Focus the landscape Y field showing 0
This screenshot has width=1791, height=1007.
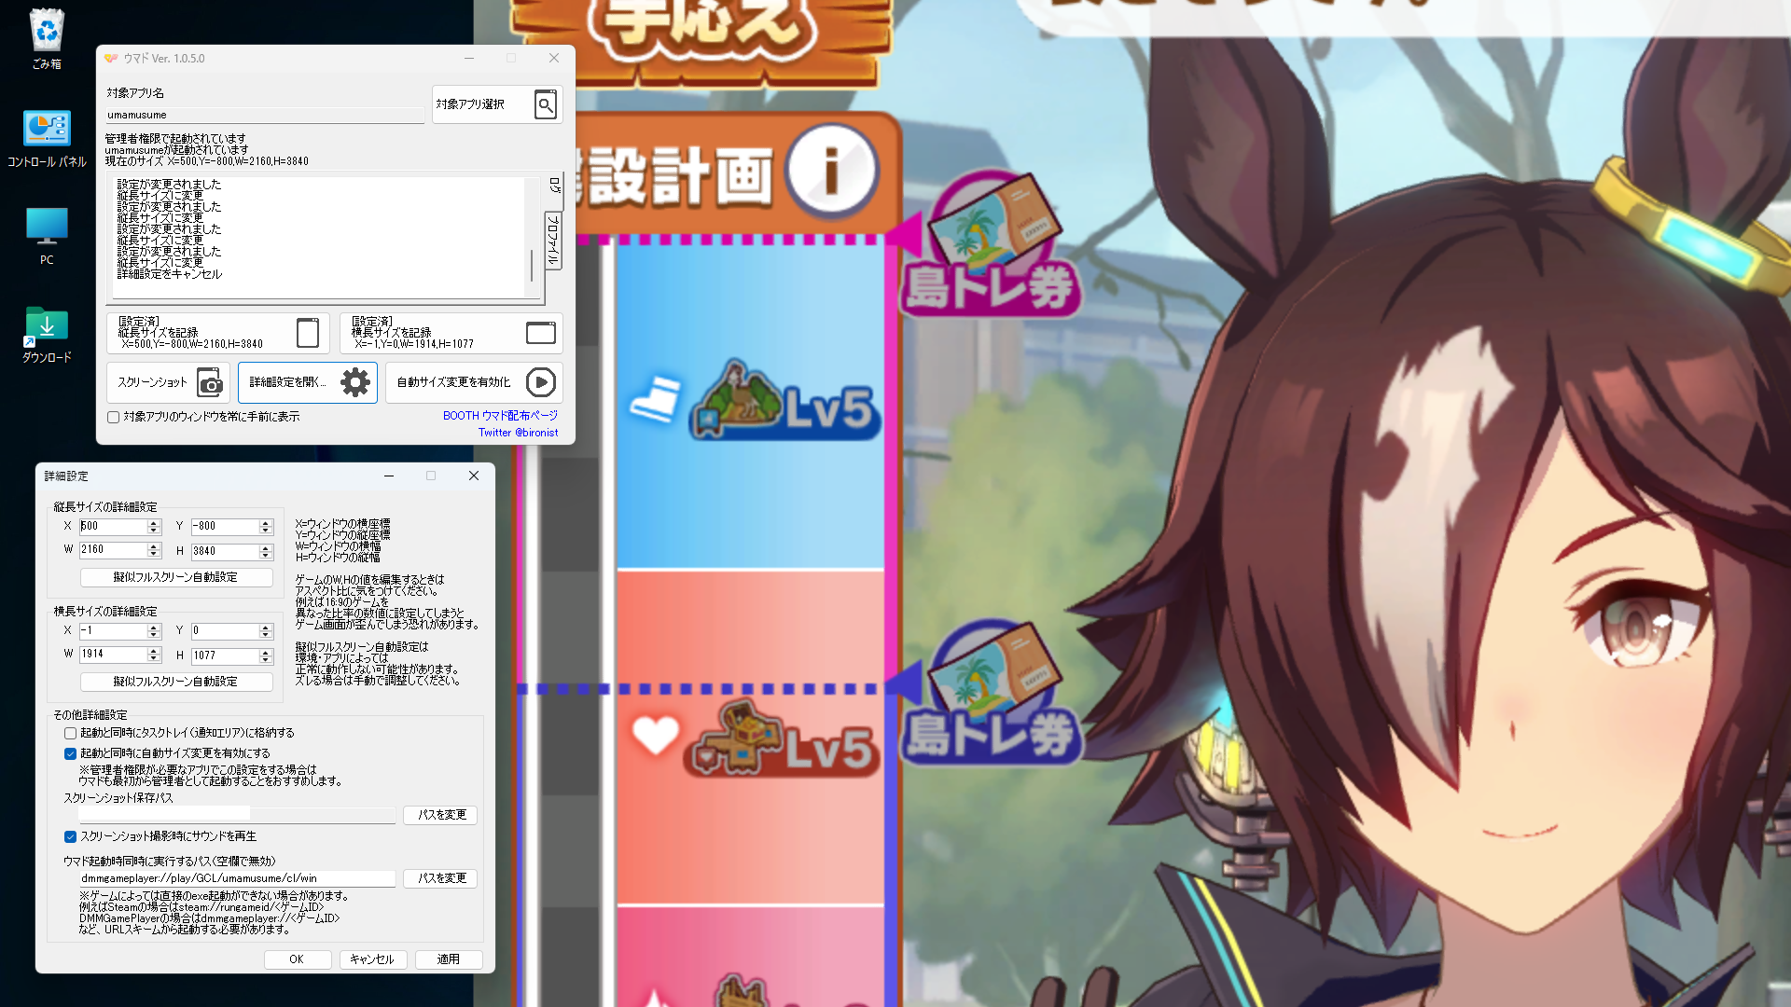coord(226,631)
